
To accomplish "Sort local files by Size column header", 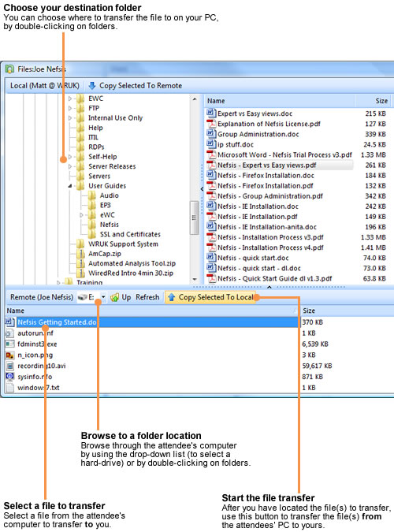I will [374, 101].
